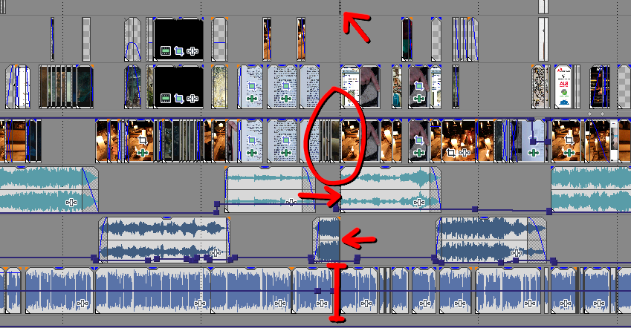Select envelope point just after short dark-blue clip

coord(357,258)
